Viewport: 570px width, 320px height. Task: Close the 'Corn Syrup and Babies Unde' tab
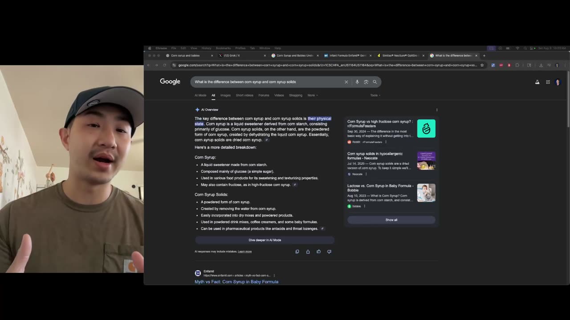point(318,56)
